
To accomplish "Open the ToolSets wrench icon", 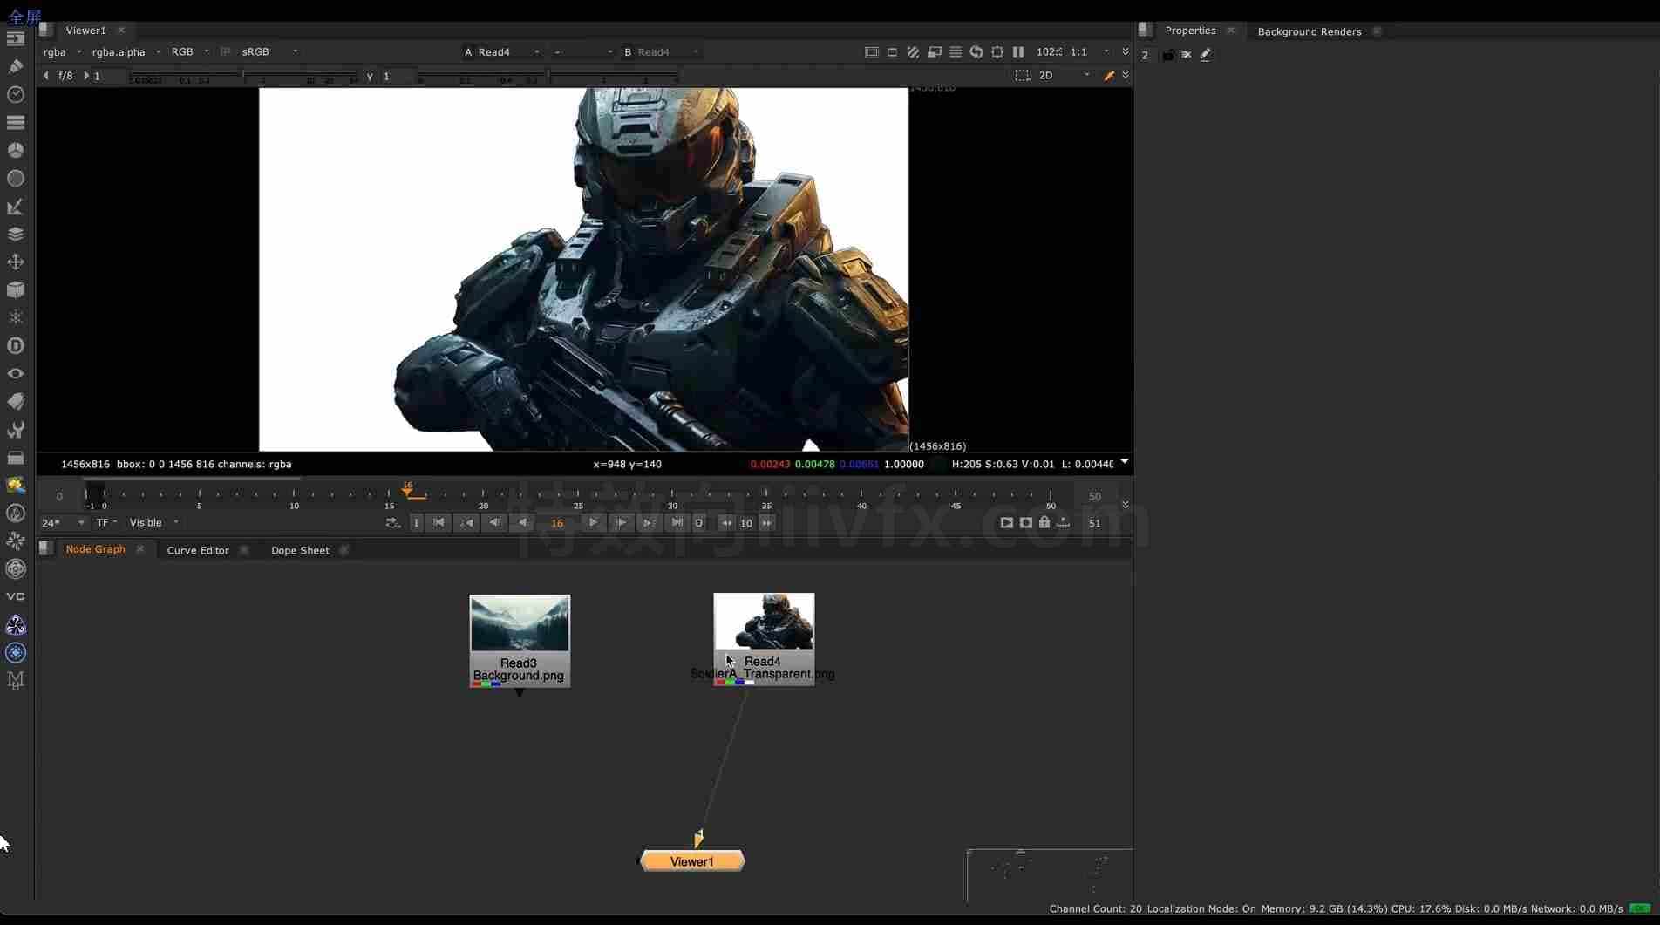I will 16,429.
